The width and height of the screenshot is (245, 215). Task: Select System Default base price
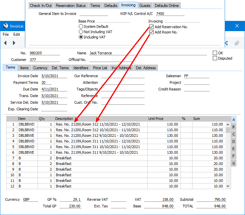click(81, 27)
